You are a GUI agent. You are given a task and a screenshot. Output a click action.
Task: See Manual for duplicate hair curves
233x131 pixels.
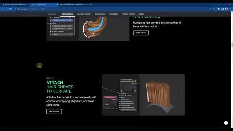(141, 33)
